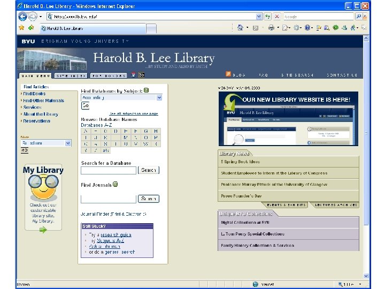Open Reservations in left menu
385x289 pixels.
(x=36, y=121)
